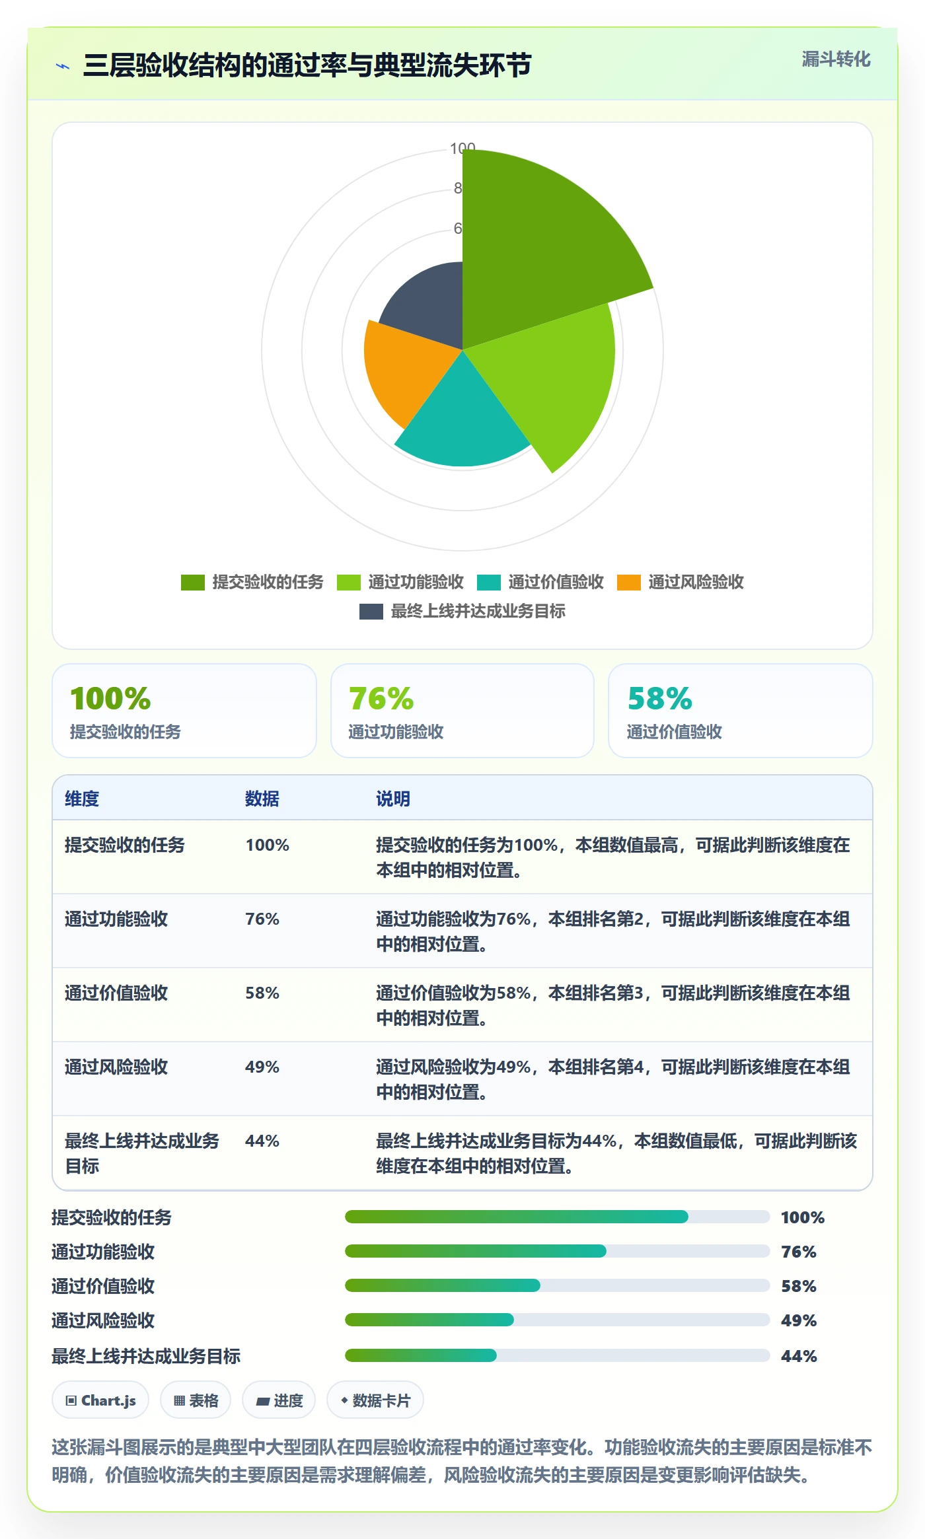Select the 76% cell in the table
Viewport: 925px width, 1539px height.
(262, 919)
